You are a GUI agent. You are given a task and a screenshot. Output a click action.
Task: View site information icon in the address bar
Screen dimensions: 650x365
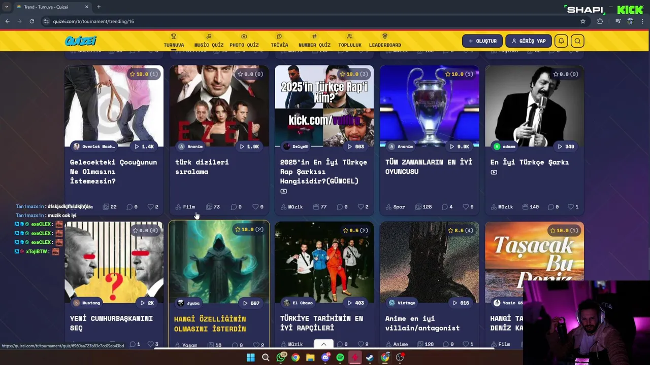pyautogui.click(x=46, y=21)
